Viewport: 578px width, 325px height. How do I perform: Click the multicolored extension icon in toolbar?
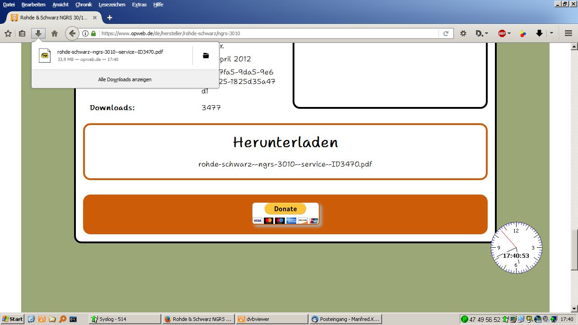(x=523, y=33)
